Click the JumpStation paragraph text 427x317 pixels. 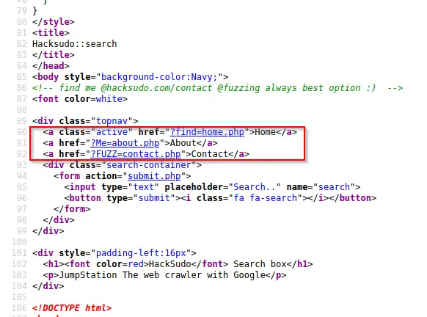click(162, 275)
